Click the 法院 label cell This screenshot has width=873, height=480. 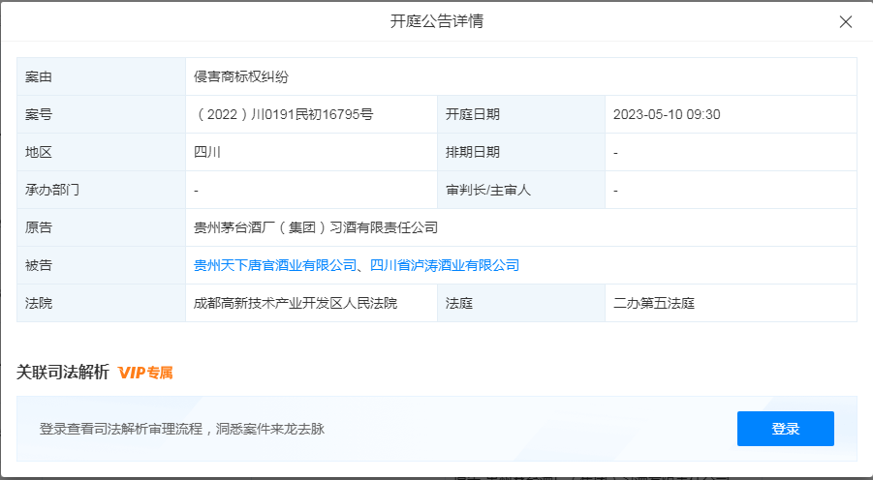click(x=102, y=303)
